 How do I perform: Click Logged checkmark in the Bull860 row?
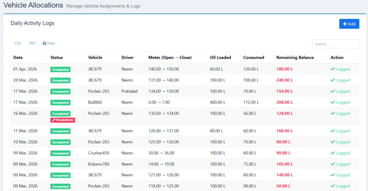(340, 102)
